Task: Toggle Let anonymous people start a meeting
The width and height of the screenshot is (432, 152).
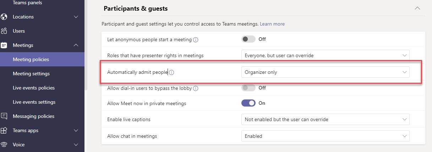Action: pyautogui.click(x=248, y=39)
